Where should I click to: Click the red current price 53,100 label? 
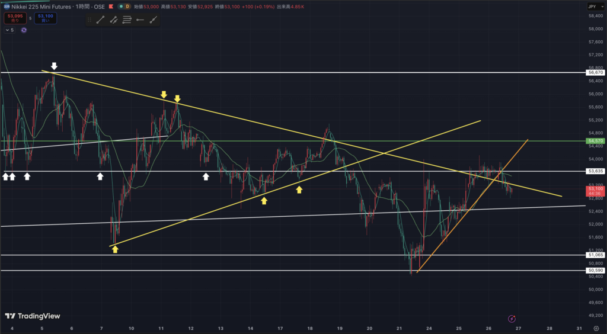click(595, 188)
